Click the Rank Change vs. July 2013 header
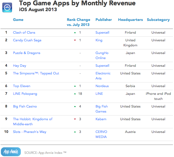Image resolution: width=174 pixels, height=157 pixels. [79, 22]
